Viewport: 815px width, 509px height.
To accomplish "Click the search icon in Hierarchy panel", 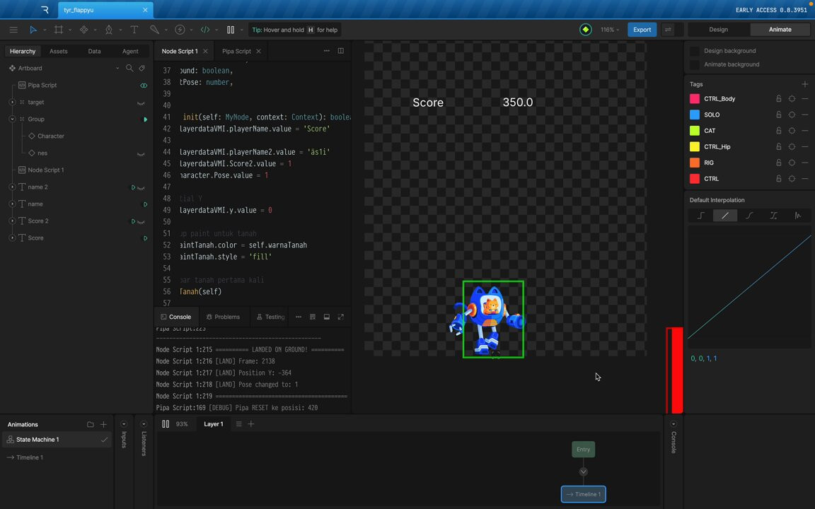I will pyautogui.click(x=129, y=69).
